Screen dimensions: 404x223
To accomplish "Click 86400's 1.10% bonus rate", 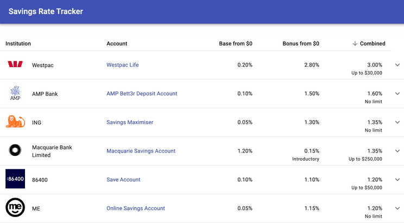I will 312,180.
